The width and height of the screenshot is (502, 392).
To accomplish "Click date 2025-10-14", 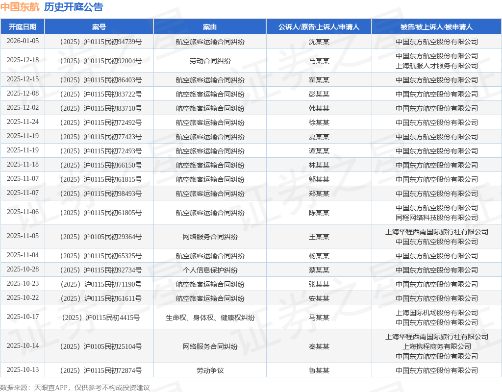I will pos(23,346).
